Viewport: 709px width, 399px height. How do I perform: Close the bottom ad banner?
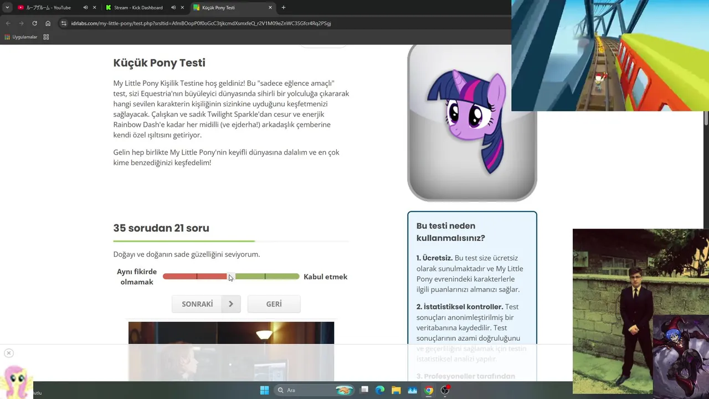9,353
